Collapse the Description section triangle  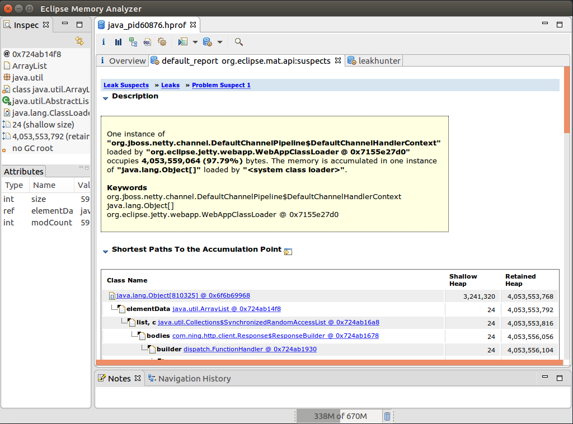click(105, 98)
